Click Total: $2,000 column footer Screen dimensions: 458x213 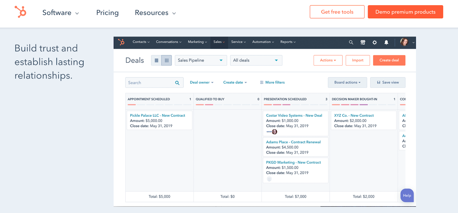(364, 197)
